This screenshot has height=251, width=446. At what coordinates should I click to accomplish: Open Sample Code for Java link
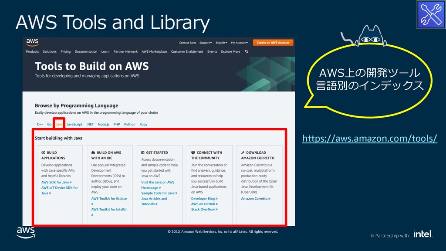(x=159, y=193)
